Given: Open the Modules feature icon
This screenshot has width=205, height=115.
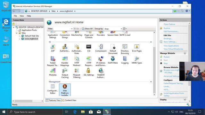Looking at the screenshot, I should 53,72.
